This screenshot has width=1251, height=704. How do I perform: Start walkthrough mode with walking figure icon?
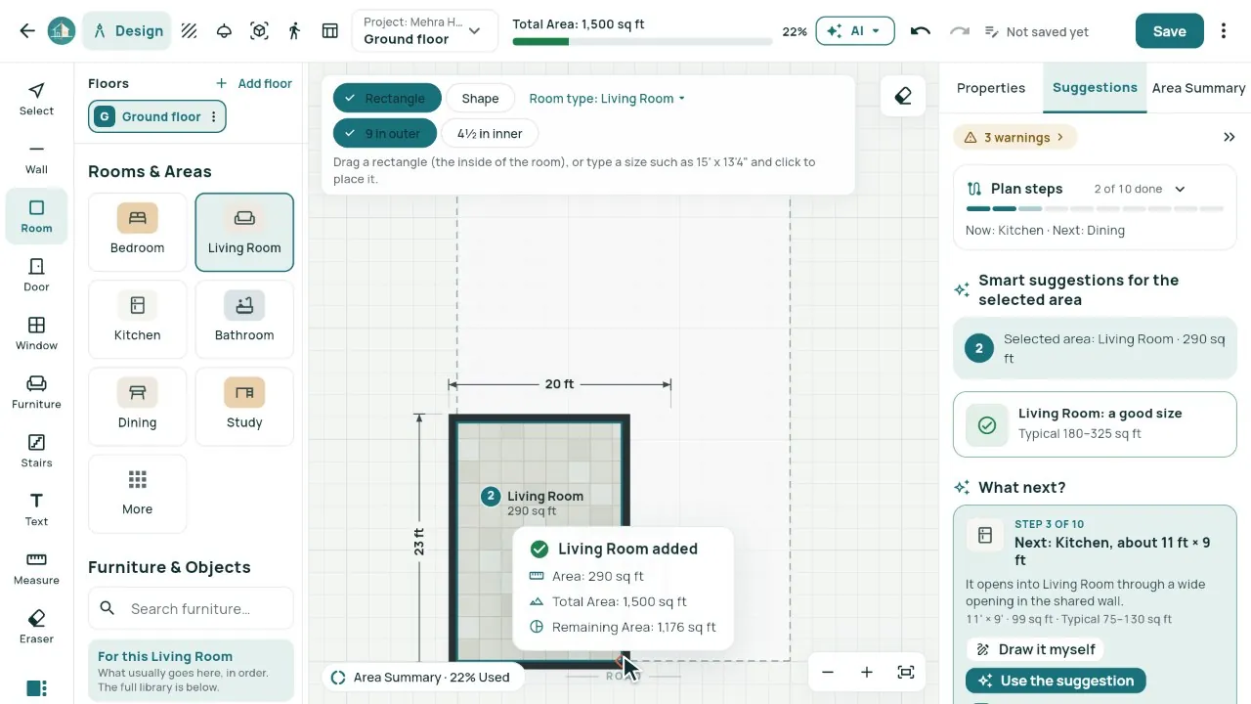click(294, 31)
